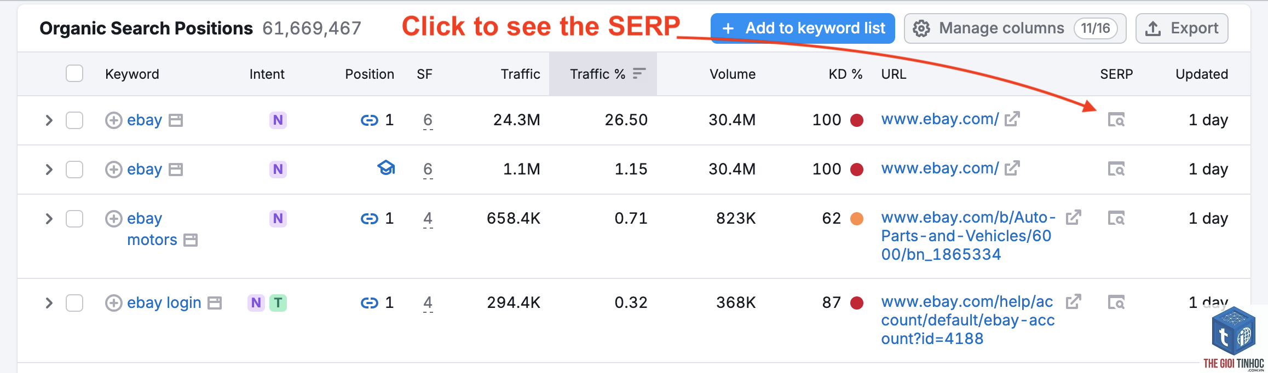
Task: Click keyword details icon beside ebay login
Action: pos(215,303)
